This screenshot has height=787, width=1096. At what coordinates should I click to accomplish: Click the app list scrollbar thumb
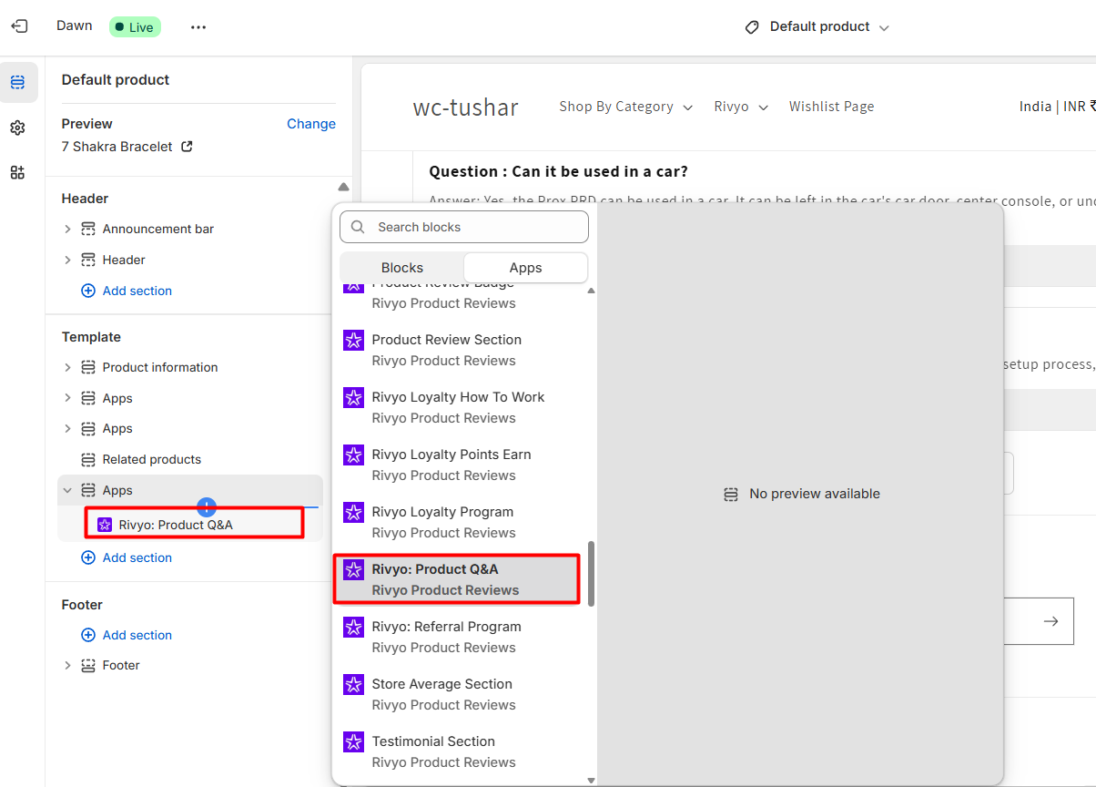click(x=591, y=574)
